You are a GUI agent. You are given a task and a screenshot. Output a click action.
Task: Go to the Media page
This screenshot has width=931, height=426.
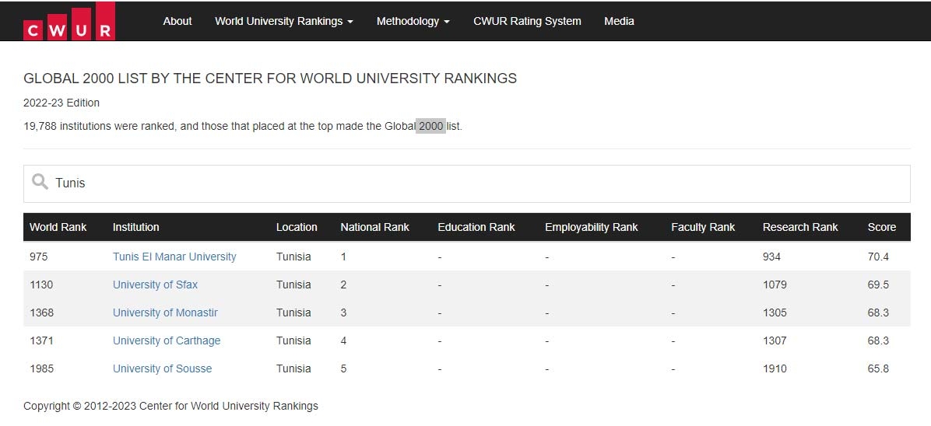point(619,21)
